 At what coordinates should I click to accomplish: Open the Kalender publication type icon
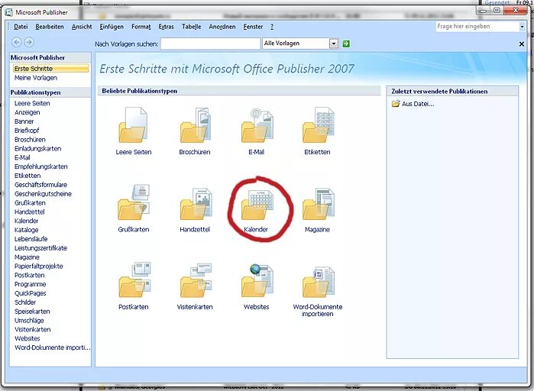click(257, 204)
